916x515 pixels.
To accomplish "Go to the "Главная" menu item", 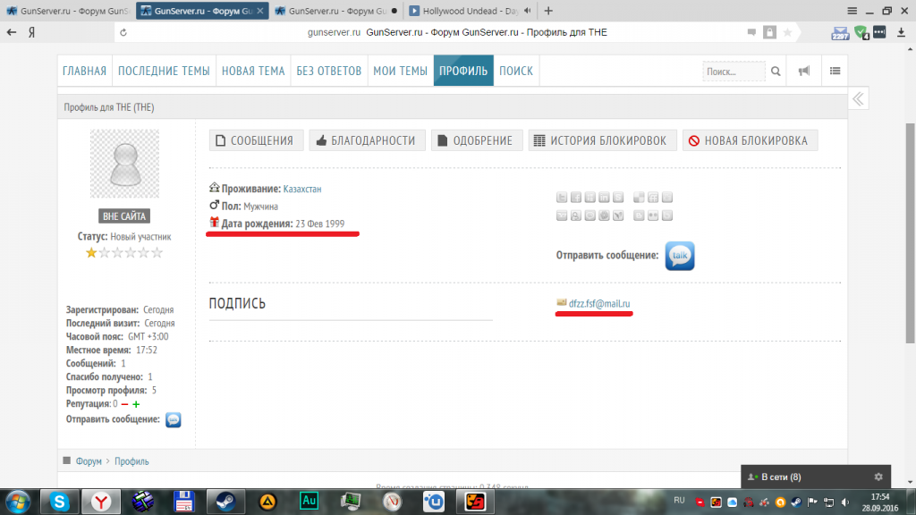I will [84, 72].
